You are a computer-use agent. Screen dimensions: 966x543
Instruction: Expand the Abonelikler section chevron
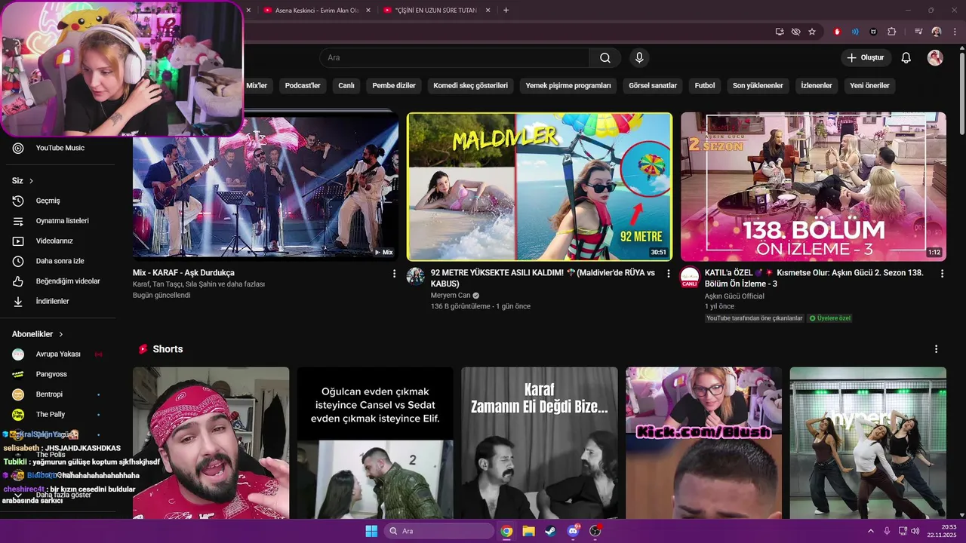click(61, 334)
